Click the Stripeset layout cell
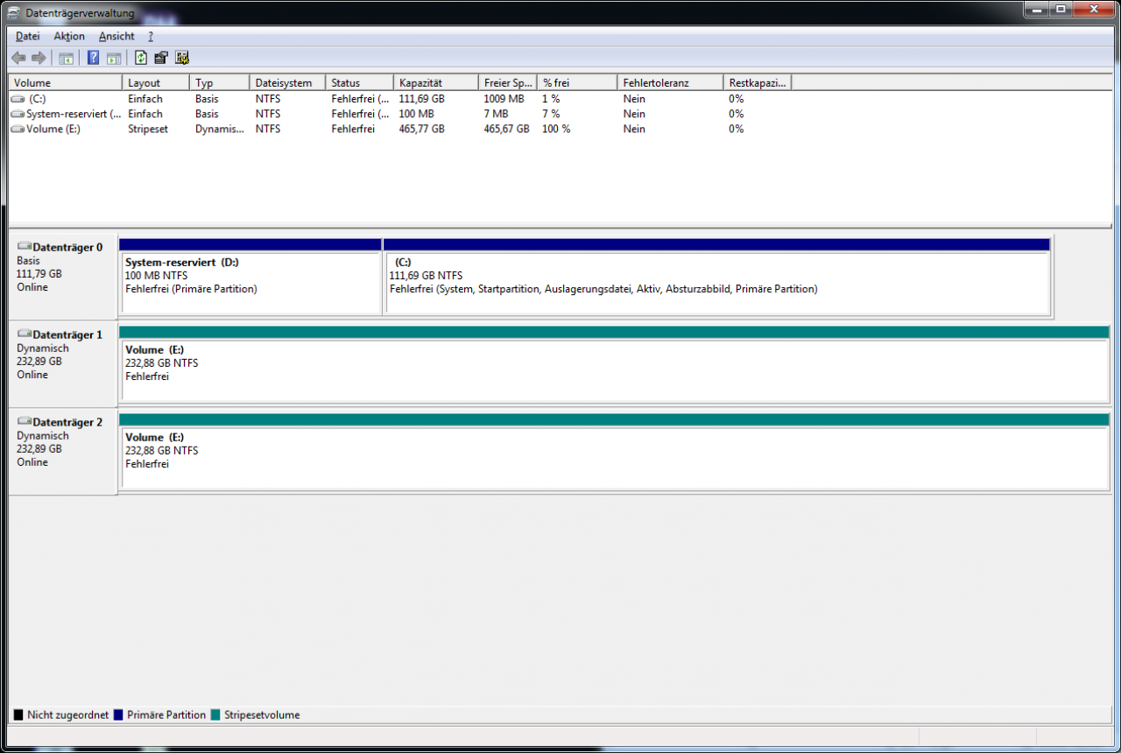The height and width of the screenshot is (753, 1121). point(148,129)
